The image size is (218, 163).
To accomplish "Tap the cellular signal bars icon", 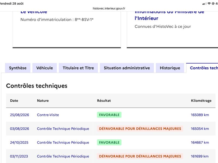I will [x=204, y=4].
